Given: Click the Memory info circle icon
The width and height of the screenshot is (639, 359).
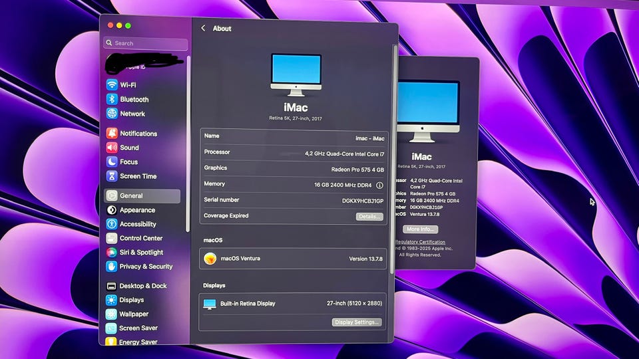Looking at the screenshot, I should 379,185.
